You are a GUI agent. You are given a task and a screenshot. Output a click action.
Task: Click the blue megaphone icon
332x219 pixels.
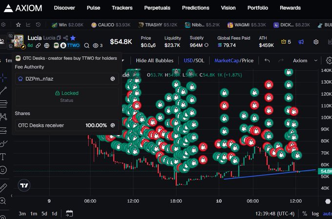(x=301, y=42)
